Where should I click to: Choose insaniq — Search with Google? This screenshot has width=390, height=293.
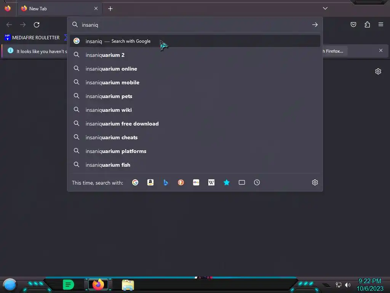point(195,41)
